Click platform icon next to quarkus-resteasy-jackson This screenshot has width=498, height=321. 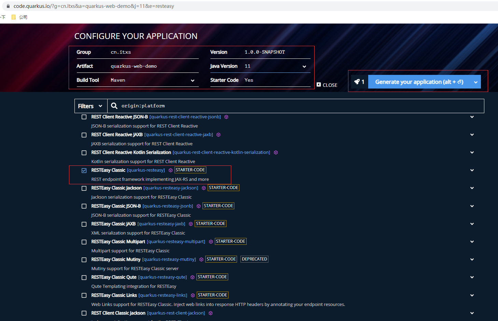pyautogui.click(x=204, y=188)
